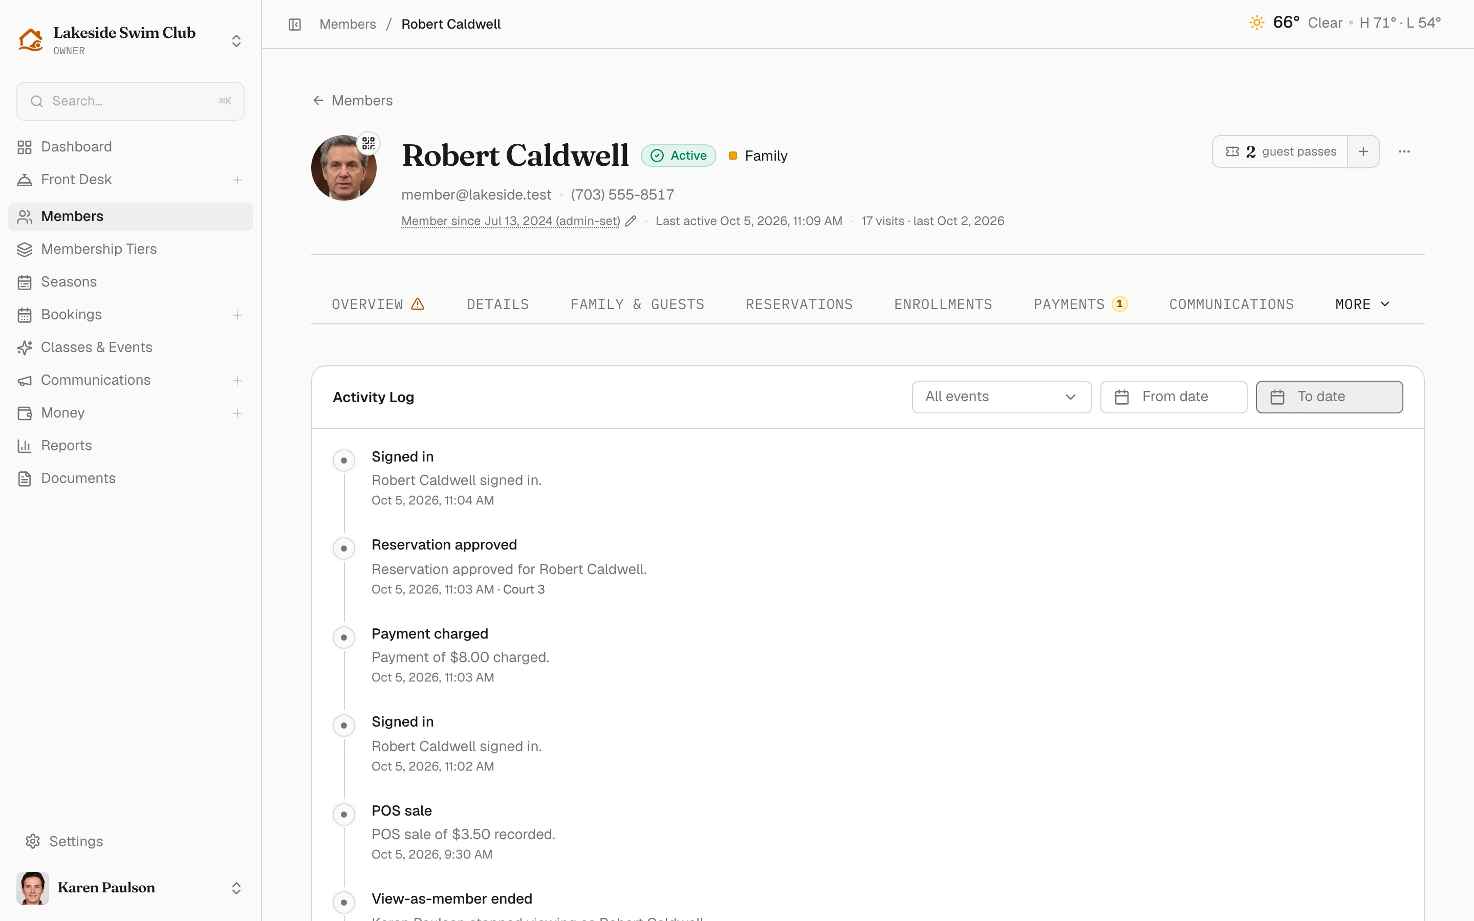Click the Family tier orange swatch
Viewport: 1474px width, 921px height.
point(733,156)
